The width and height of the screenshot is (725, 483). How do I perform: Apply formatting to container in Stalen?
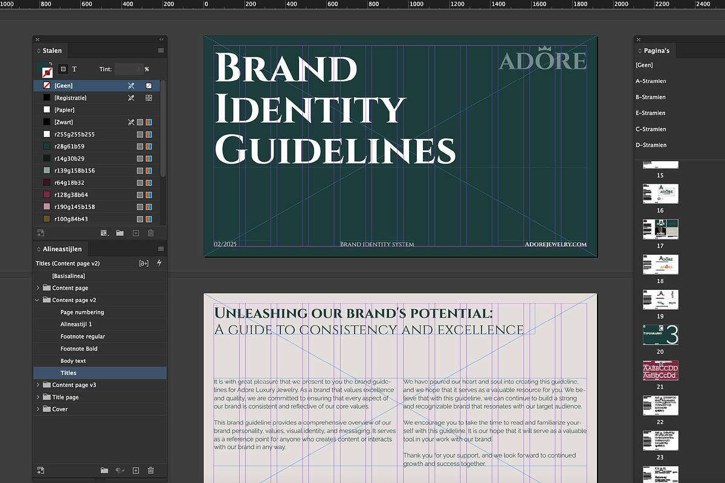63,69
